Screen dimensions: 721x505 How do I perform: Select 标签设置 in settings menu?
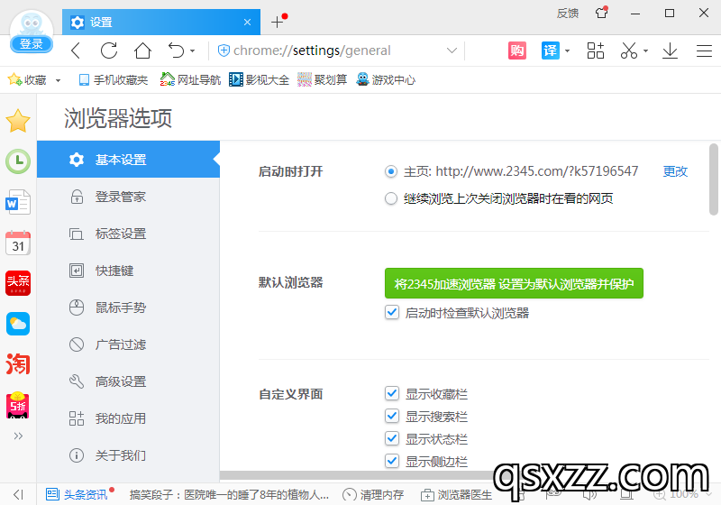pos(128,234)
